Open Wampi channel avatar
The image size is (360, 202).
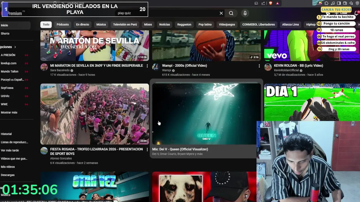pyautogui.click(x=156, y=67)
